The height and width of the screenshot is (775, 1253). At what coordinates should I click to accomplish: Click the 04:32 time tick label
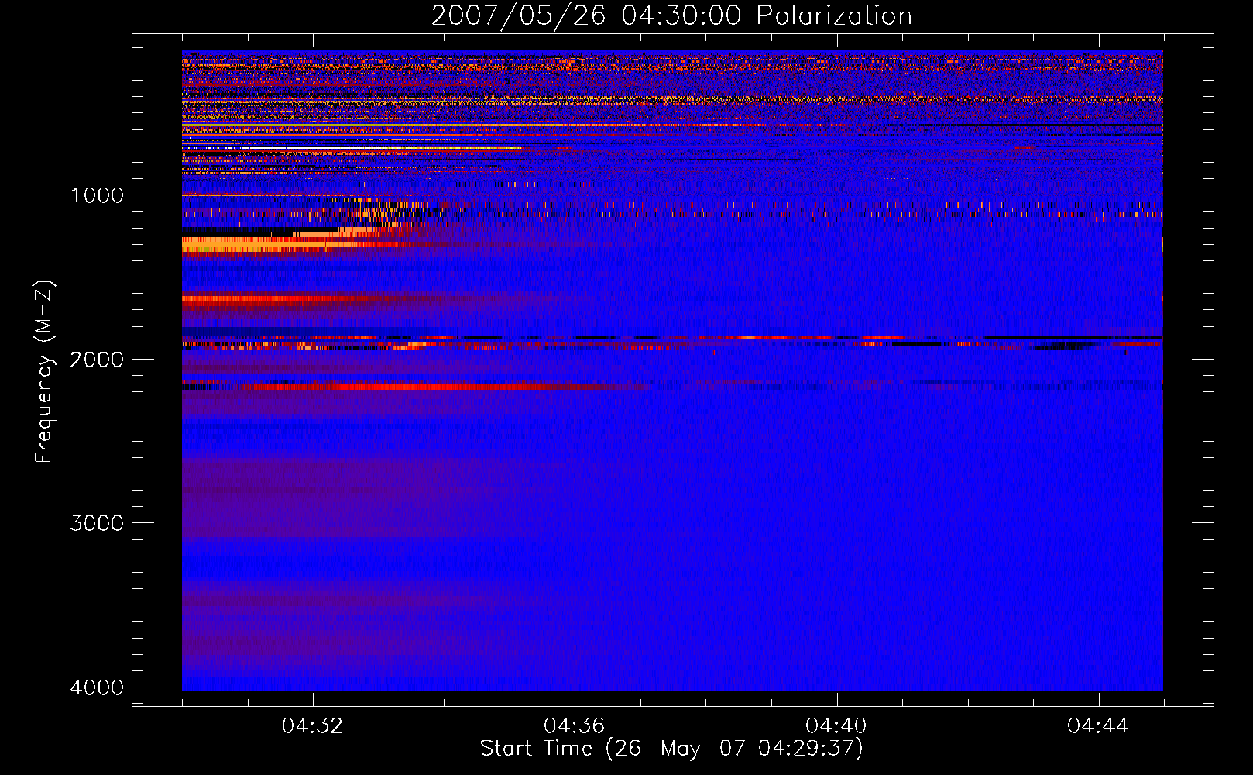(313, 726)
